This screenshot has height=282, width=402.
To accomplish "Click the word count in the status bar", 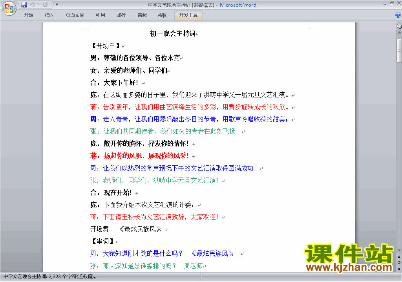I will click(50, 277).
